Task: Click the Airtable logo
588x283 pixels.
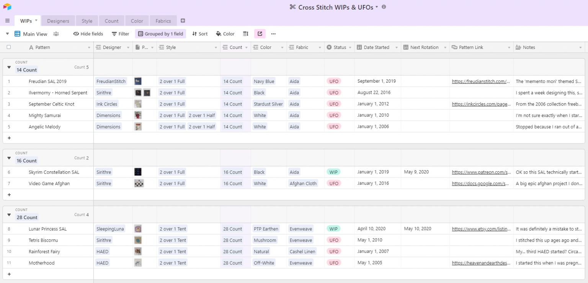Action: pyautogui.click(x=7, y=7)
